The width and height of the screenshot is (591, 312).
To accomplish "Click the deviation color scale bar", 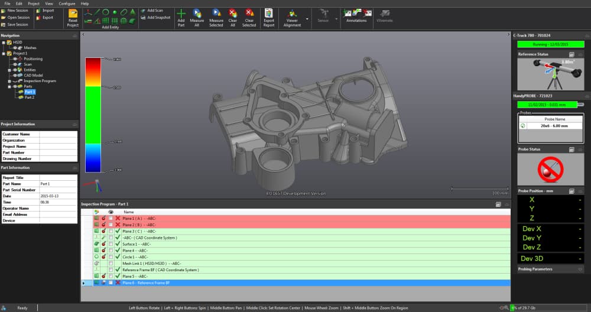I will click(x=94, y=115).
